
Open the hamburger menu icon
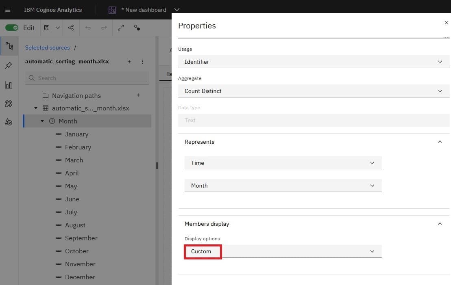tap(7, 10)
